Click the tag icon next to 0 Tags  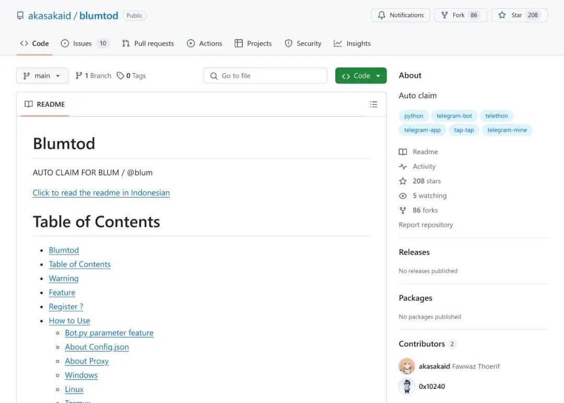pyautogui.click(x=121, y=76)
